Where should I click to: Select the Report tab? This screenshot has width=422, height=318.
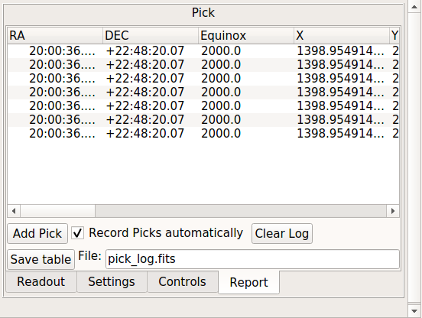click(x=248, y=282)
